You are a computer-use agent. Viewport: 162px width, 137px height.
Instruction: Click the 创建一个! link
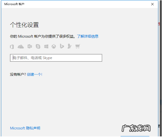(35, 74)
